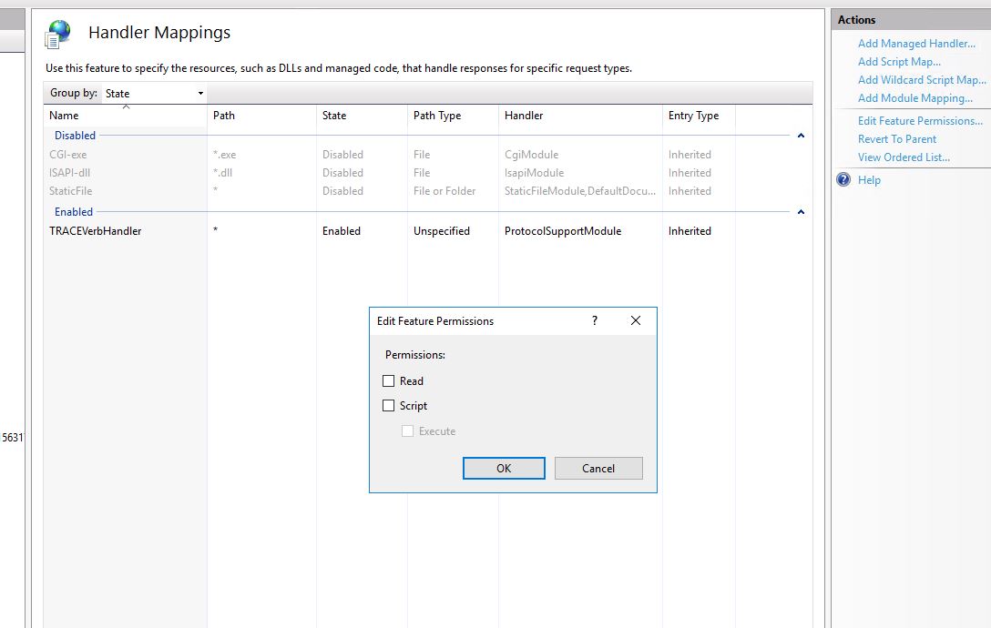Viewport: 991px width, 628px height.
Task: Sort by the Path Type column header
Action: pyautogui.click(x=437, y=116)
